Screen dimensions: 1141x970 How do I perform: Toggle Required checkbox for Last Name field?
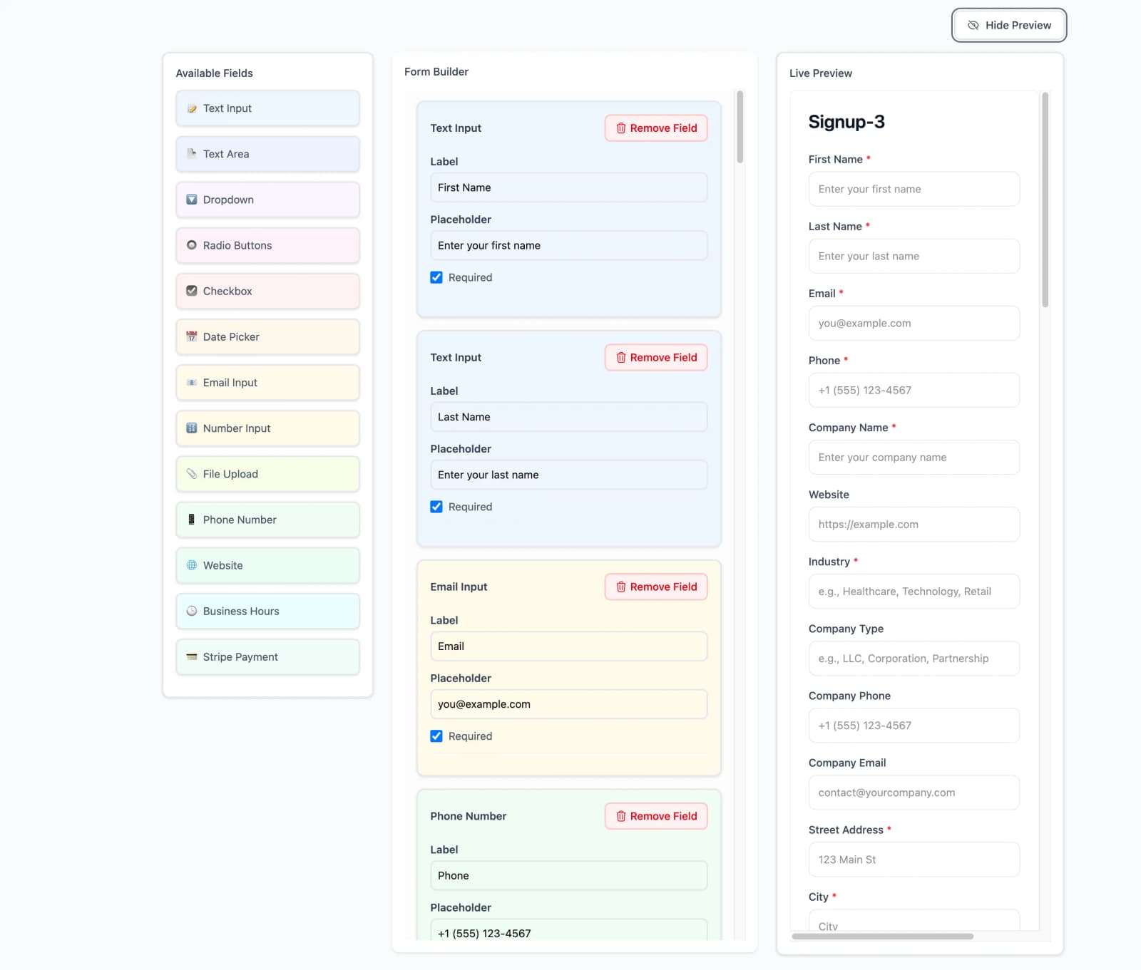(x=436, y=507)
